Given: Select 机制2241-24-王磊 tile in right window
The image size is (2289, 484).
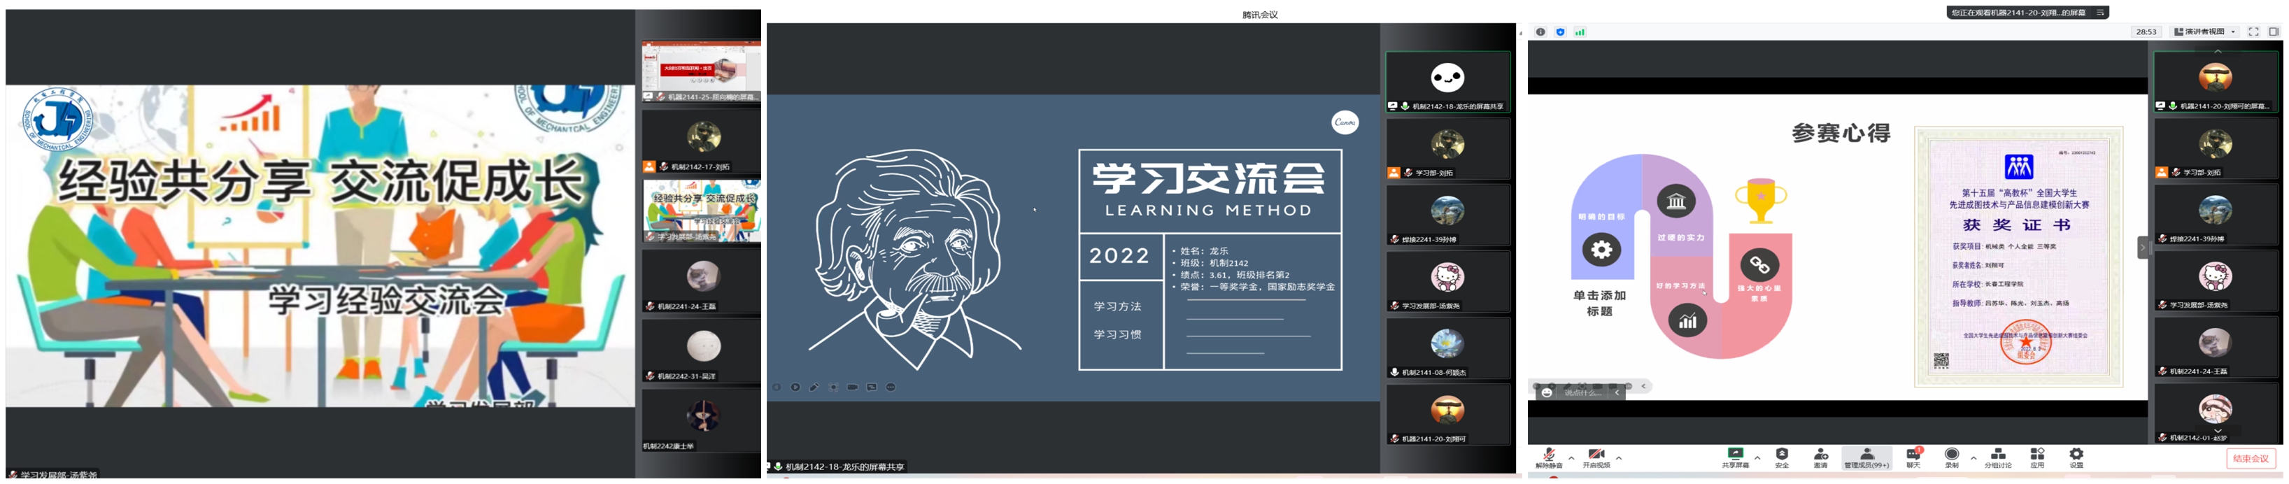Looking at the screenshot, I should pos(2216,348).
